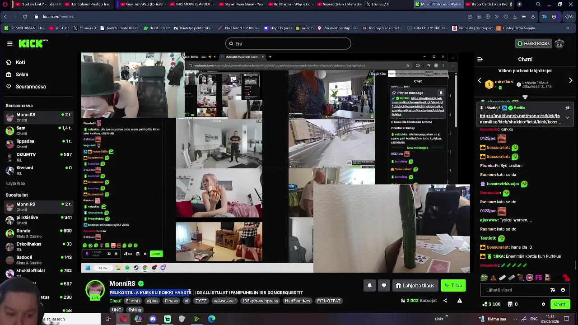Viewport: 578px width, 325px height.
Task: Click the Hanki KICKs button
Action: [533, 44]
